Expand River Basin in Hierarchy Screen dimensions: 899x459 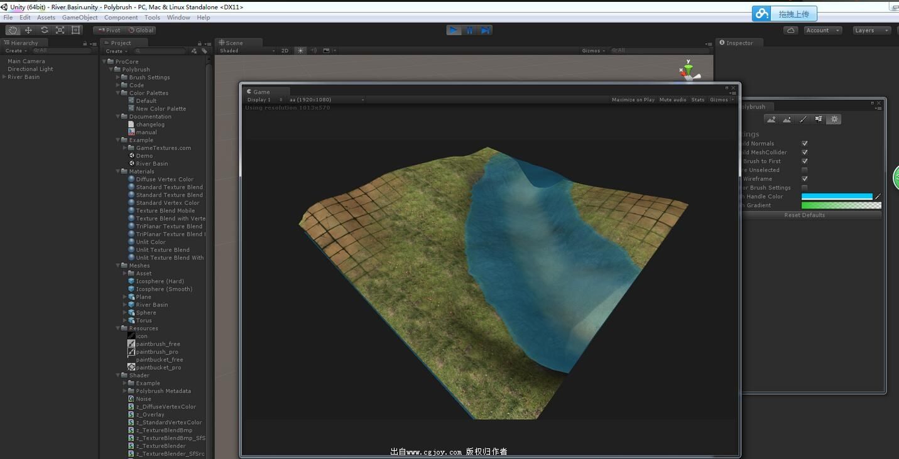pos(4,77)
